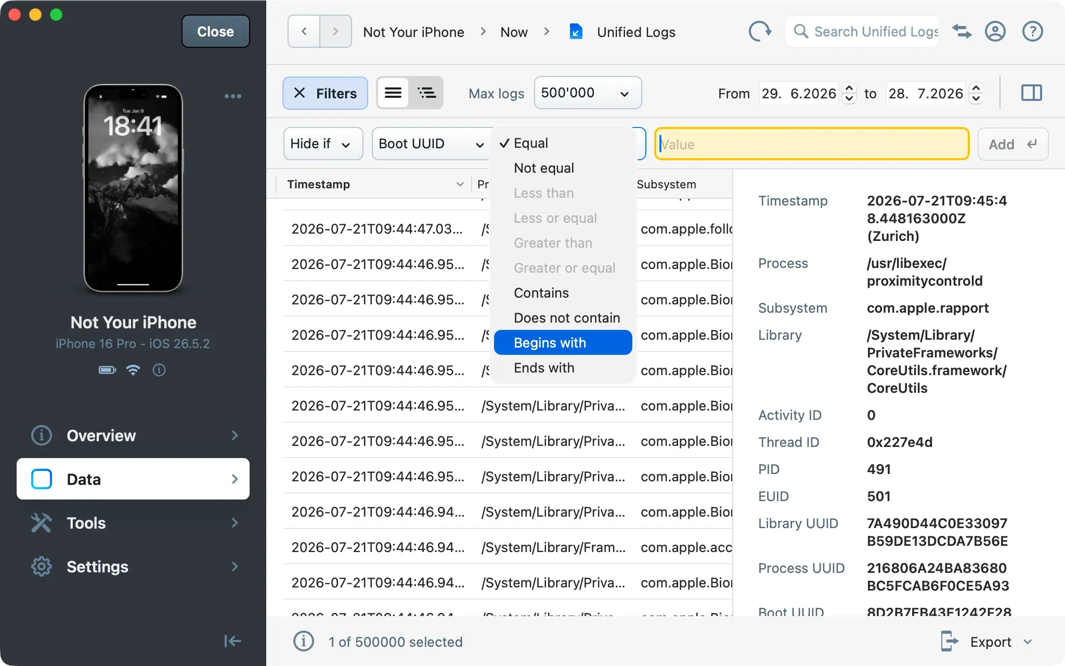Viewport: 1065px width, 666px height.
Task: Click the Unified Logs breadcrumb label
Action: click(x=636, y=32)
